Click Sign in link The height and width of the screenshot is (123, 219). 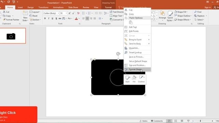tap(208, 8)
